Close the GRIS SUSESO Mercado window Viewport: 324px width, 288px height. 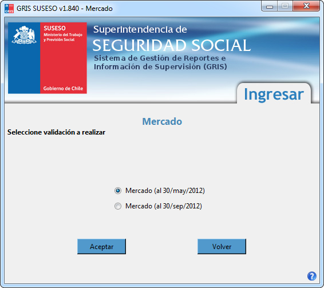306,6
